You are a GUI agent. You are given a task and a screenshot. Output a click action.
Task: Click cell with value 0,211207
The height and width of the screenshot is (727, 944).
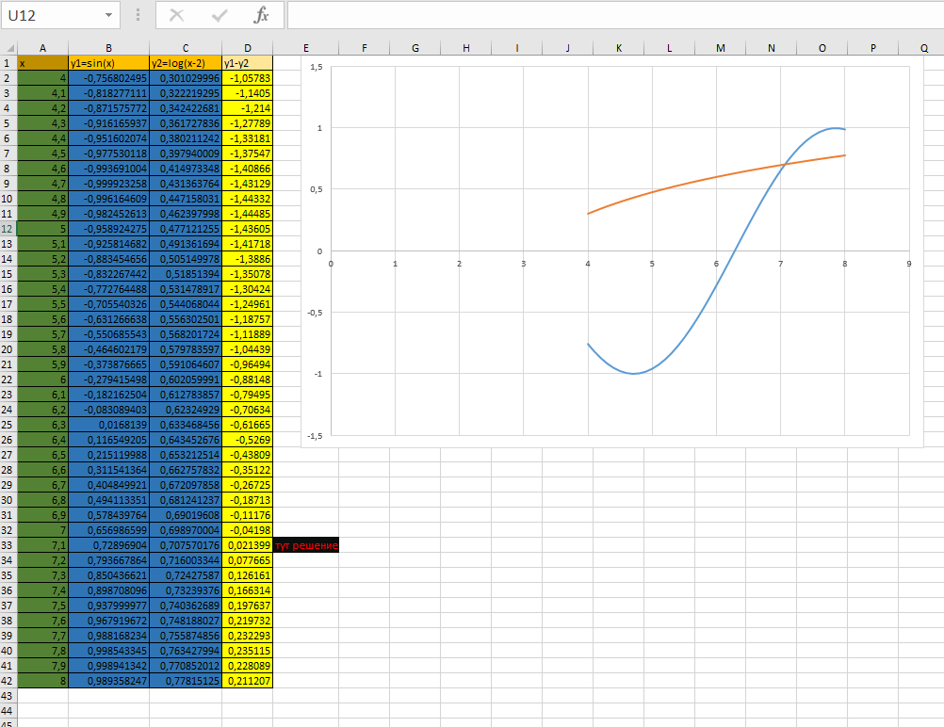[248, 681]
